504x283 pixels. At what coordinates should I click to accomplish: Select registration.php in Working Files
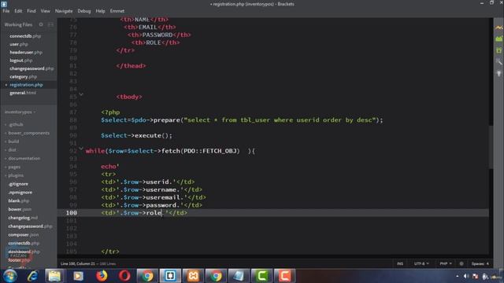point(26,85)
